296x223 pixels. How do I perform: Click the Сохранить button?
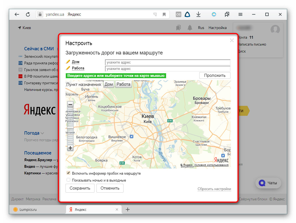pos(80,188)
